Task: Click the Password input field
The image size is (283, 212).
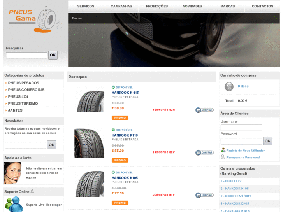Action: 241,141
